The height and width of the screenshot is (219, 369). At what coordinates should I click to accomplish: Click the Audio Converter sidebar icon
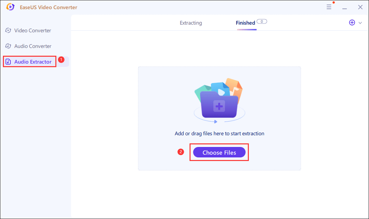point(8,46)
